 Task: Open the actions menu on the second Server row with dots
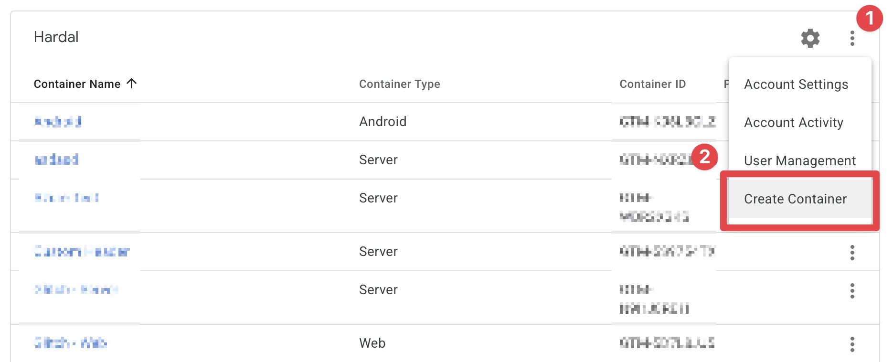click(x=853, y=290)
